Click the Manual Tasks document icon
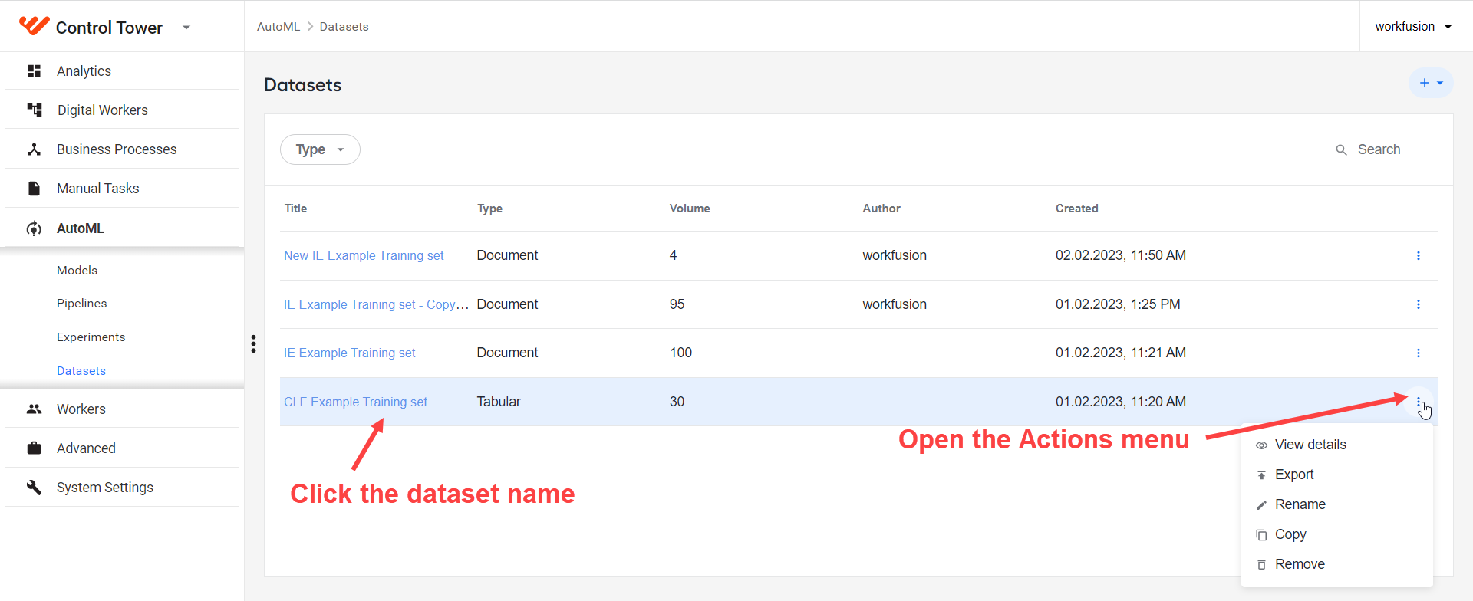Viewport: 1473px width, 601px height. coord(34,189)
